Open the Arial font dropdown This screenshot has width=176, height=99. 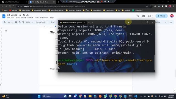coord(53,22)
